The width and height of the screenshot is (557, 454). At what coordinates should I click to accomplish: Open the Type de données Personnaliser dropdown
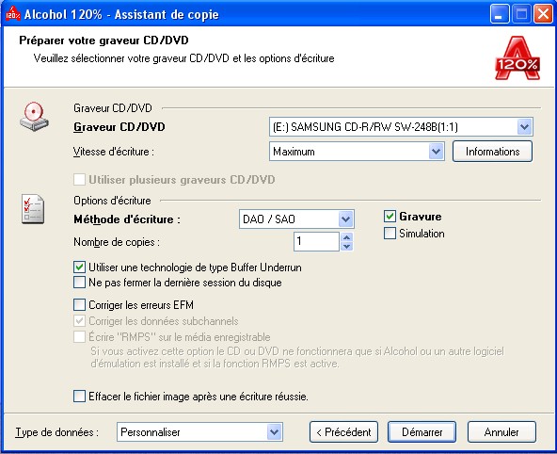(x=274, y=432)
